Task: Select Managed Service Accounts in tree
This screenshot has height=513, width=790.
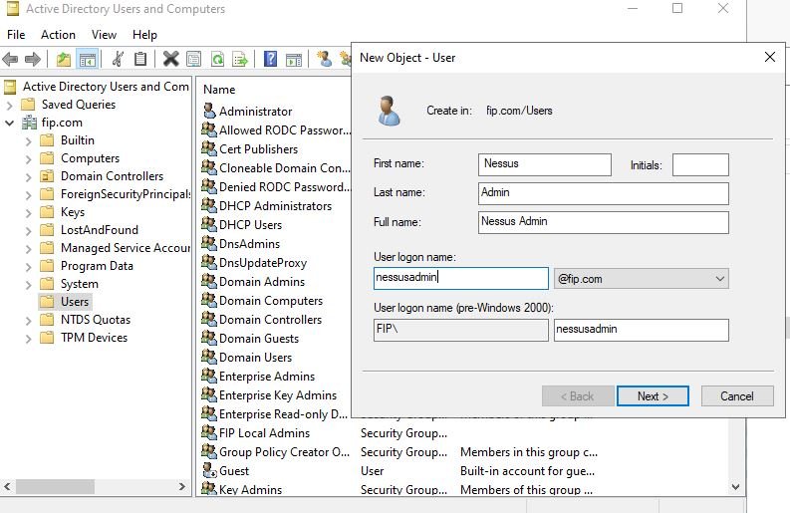Action: pyautogui.click(x=126, y=248)
